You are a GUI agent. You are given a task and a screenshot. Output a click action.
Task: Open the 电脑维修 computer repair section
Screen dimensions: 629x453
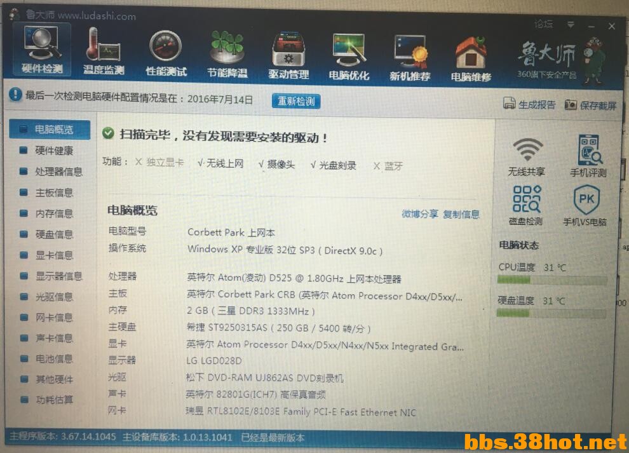[471, 59]
